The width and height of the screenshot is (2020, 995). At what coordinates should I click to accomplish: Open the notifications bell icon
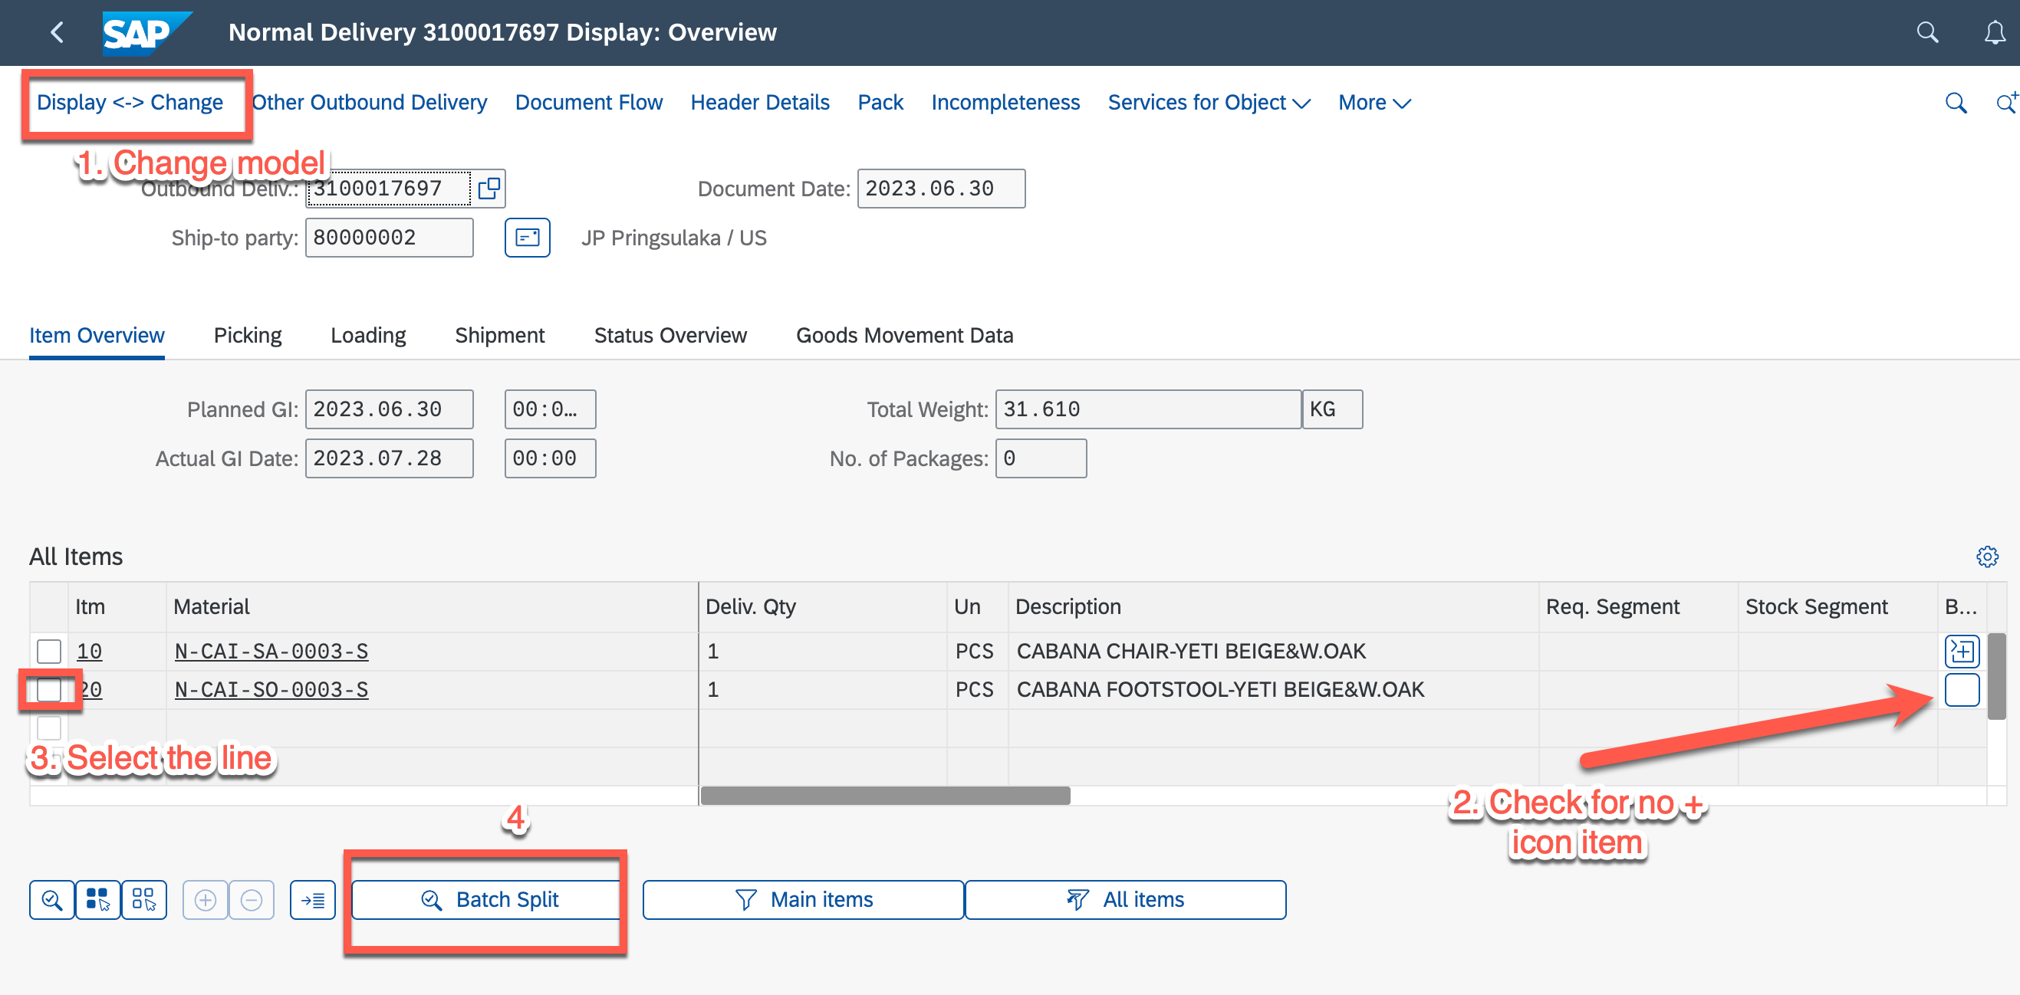click(x=1994, y=32)
